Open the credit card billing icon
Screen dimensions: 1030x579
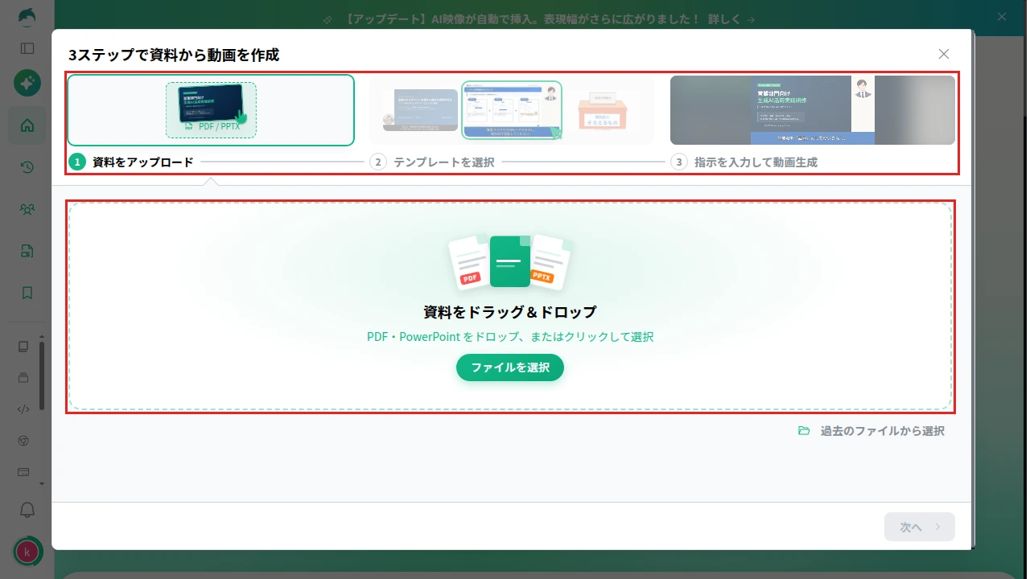click(x=23, y=471)
